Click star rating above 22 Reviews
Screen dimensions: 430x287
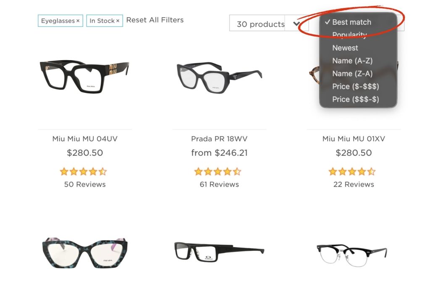point(352,171)
